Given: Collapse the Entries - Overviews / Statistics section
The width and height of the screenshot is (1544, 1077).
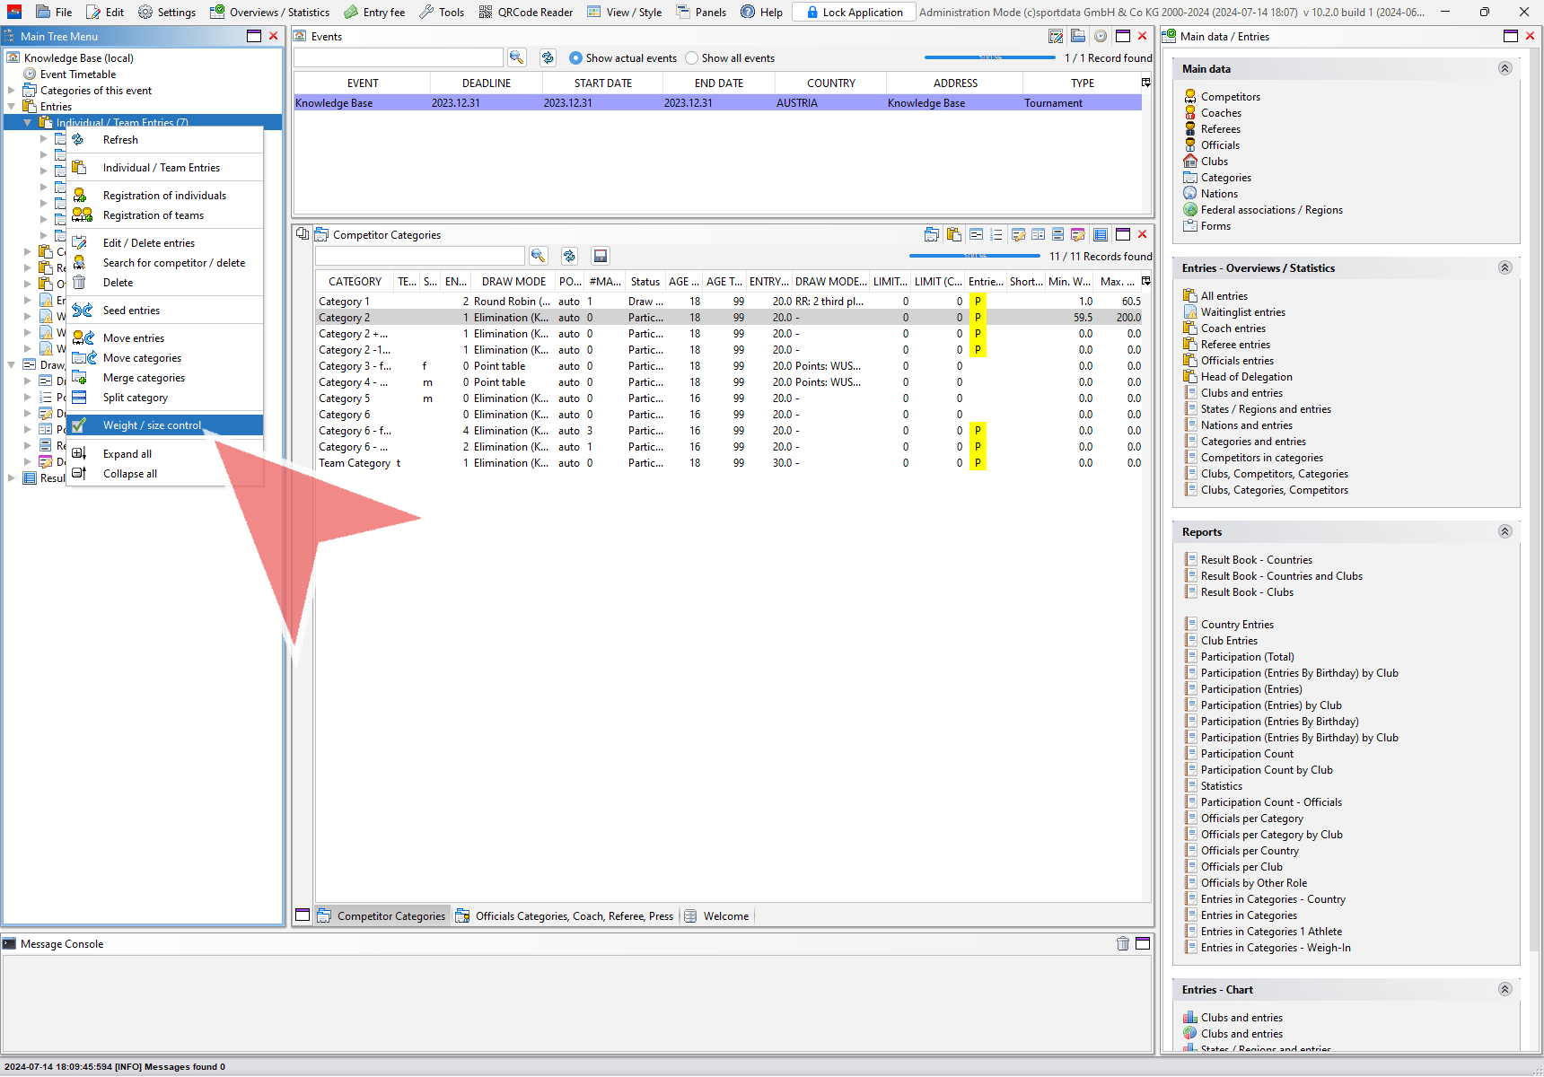Looking at the screenshot, I should [x=1505, y=267].
